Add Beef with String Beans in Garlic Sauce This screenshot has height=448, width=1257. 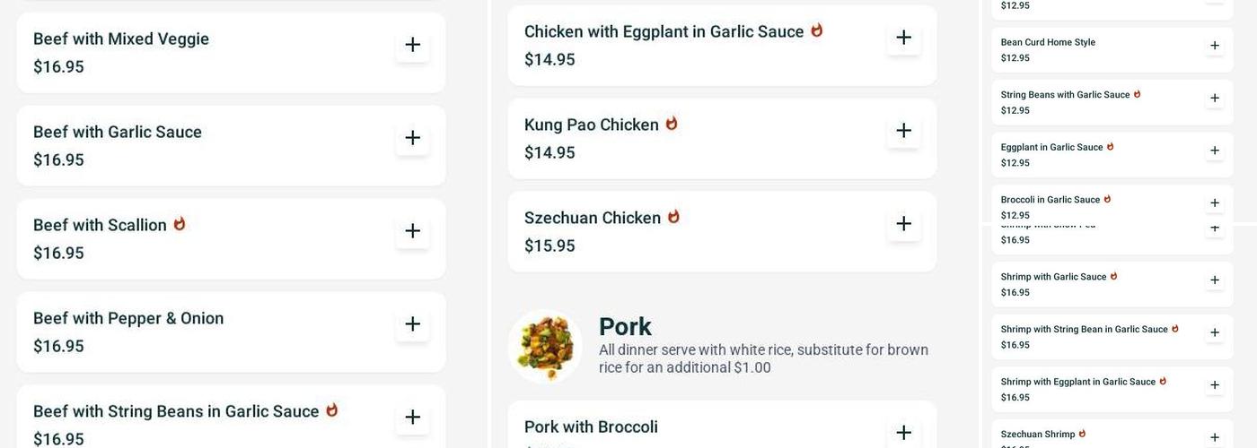[x=413, y=418]
